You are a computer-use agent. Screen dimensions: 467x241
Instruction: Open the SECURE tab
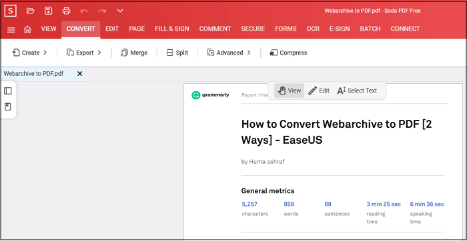pyautogui.click(x=253, y=29)
